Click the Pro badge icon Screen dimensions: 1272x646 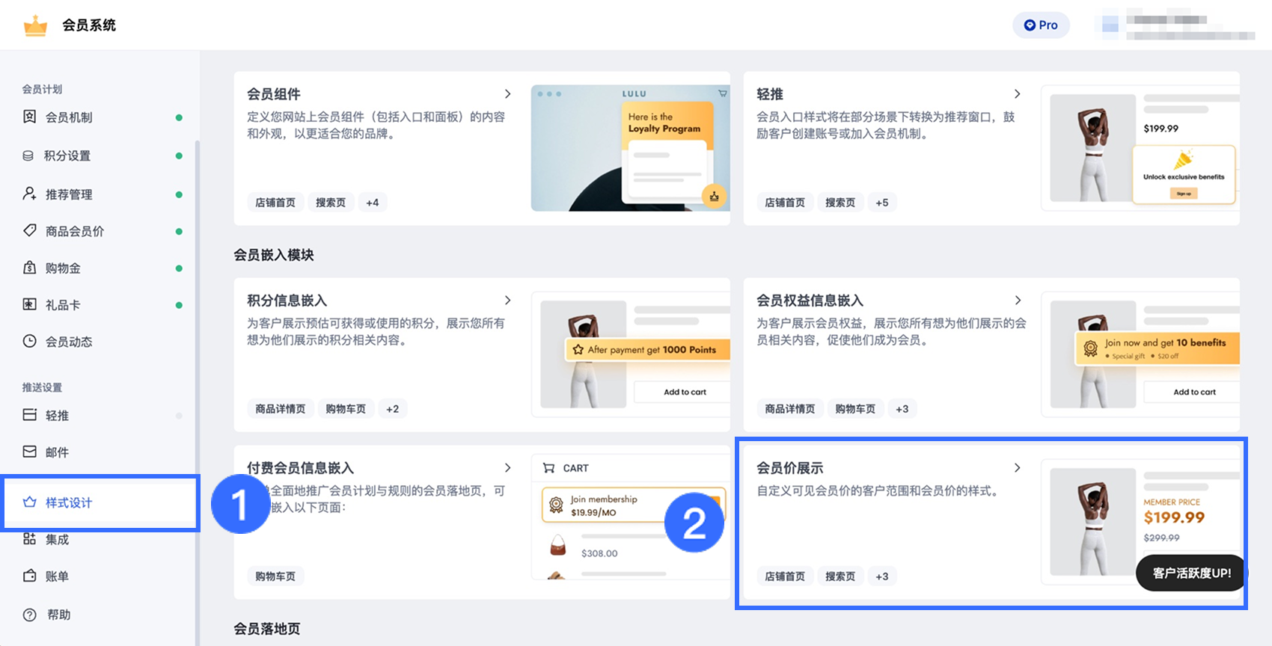1030,25
